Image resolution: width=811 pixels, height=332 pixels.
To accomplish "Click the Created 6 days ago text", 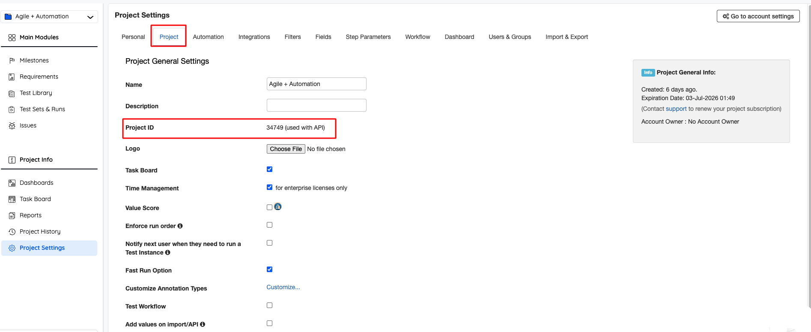I will (669, 89).
